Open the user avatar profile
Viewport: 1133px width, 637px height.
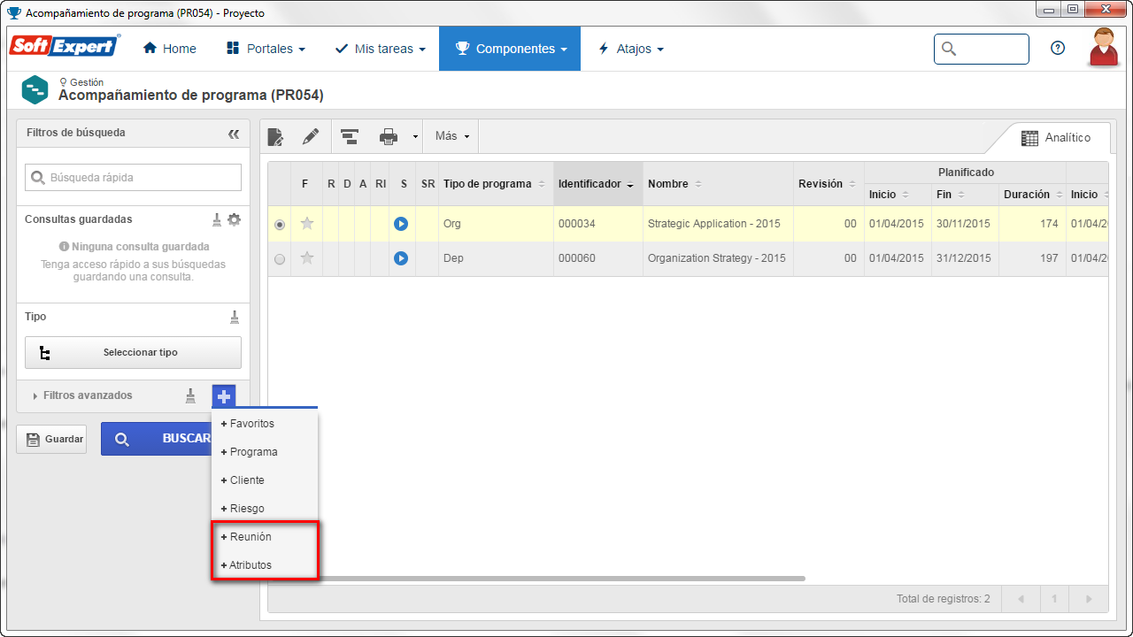(x=1104, y=48)
